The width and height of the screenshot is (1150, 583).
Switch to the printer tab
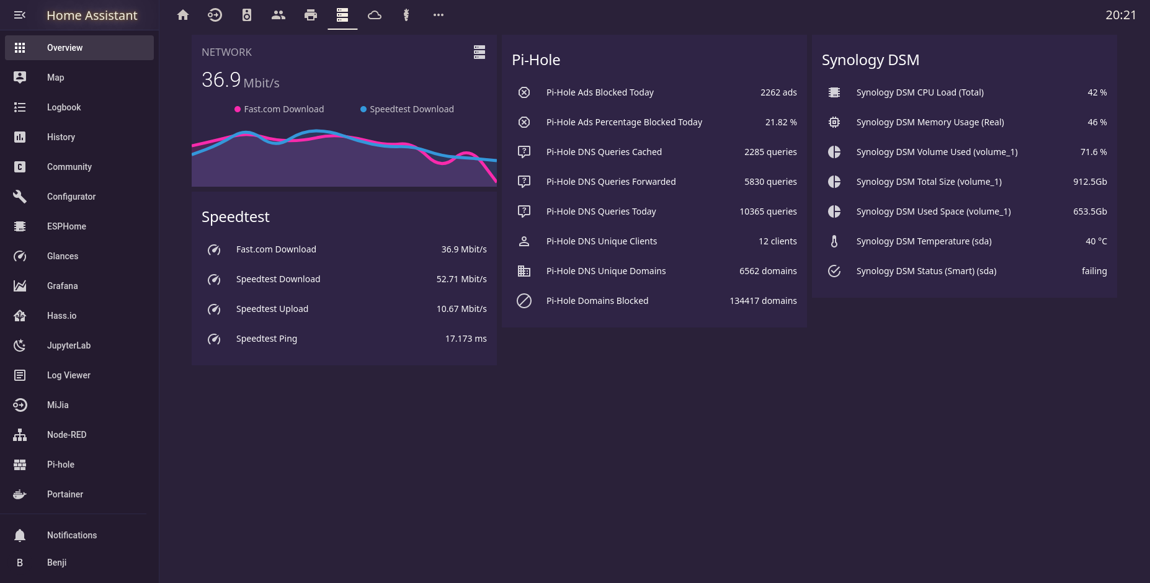coord(311,15)
